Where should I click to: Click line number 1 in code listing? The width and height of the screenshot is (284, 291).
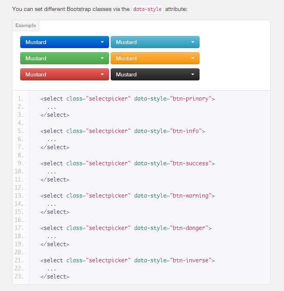pyautogui.click(x=21, y=99)
